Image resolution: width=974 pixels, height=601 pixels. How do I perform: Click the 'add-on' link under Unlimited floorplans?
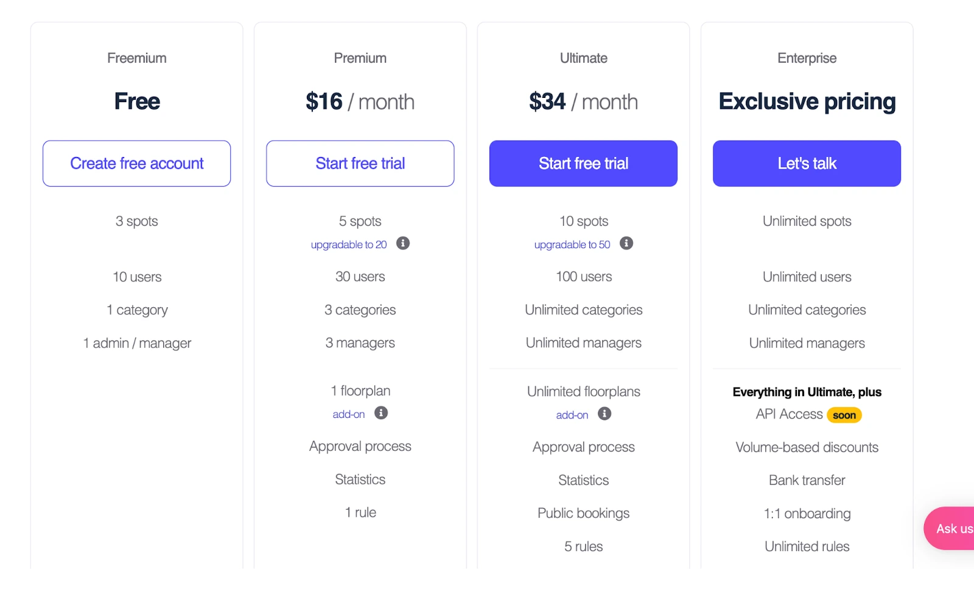click(572, 414)
